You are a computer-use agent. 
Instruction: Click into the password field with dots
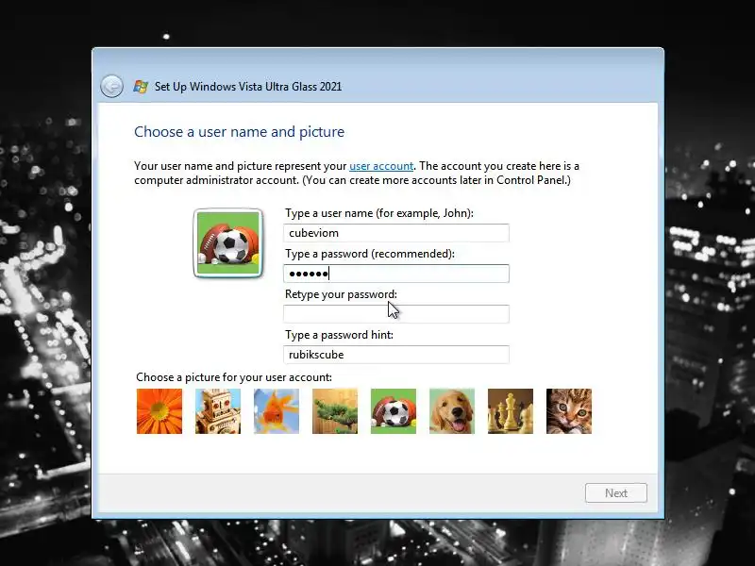396,274
